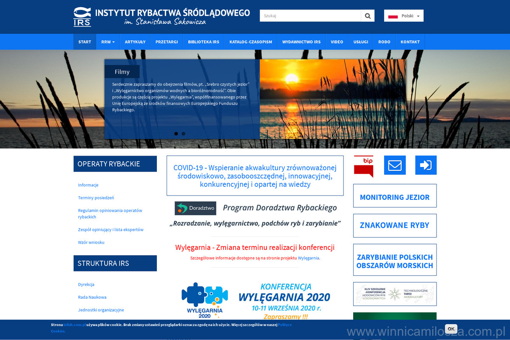The image size is (510, 340).
Task: Switch to the second carousel slide dot
Action: click(x=183, y=133)
